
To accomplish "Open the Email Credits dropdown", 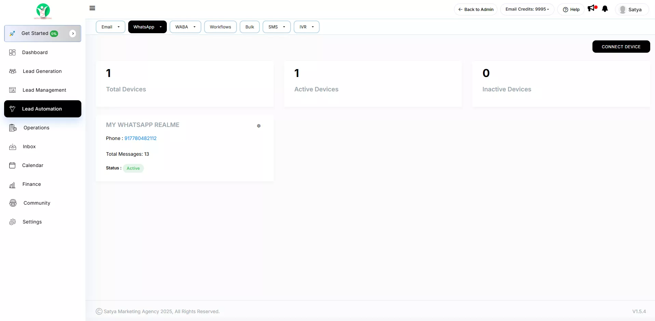I will 527,9.
